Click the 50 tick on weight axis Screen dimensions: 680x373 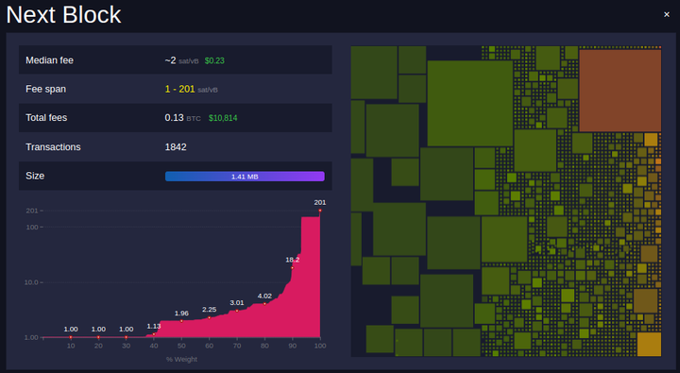pyautogui.click(x=181, y=346)
